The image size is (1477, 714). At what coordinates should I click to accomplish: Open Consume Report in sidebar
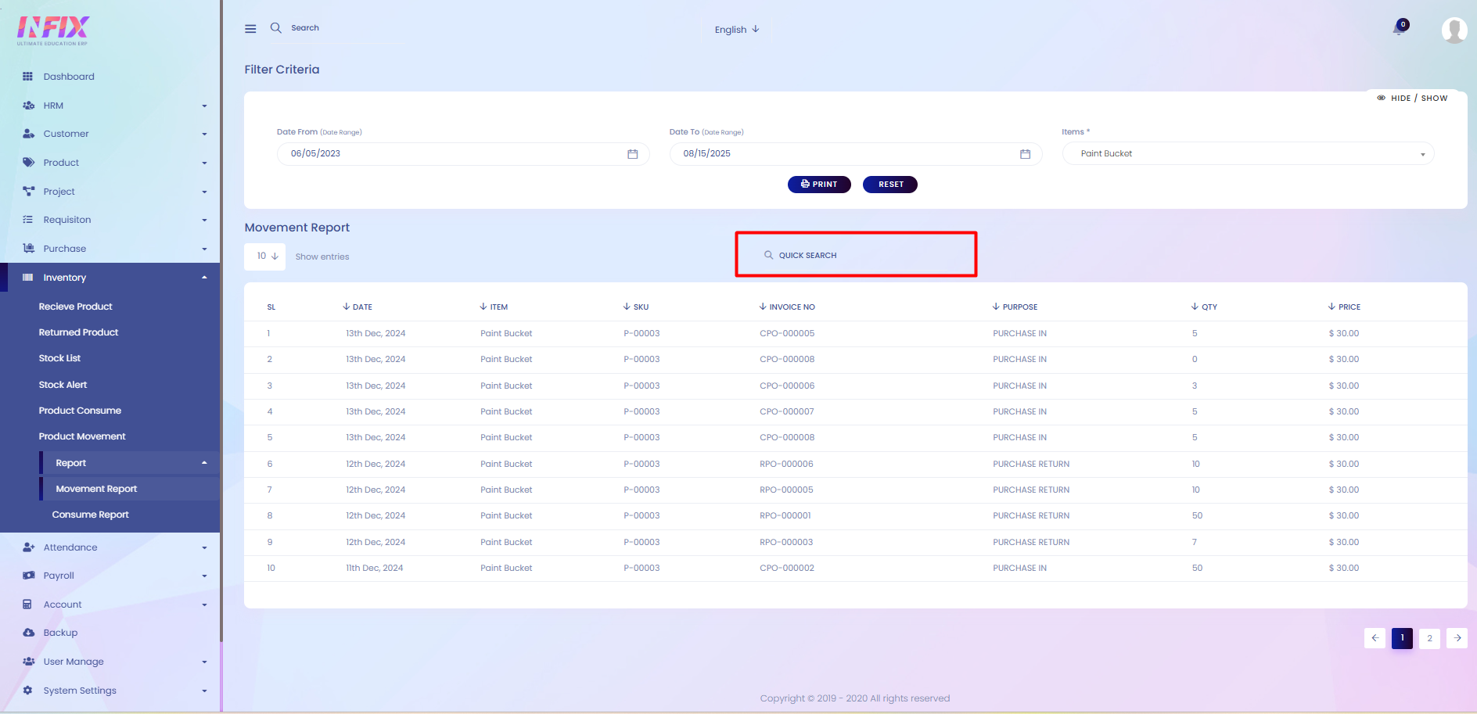[90, 515]
